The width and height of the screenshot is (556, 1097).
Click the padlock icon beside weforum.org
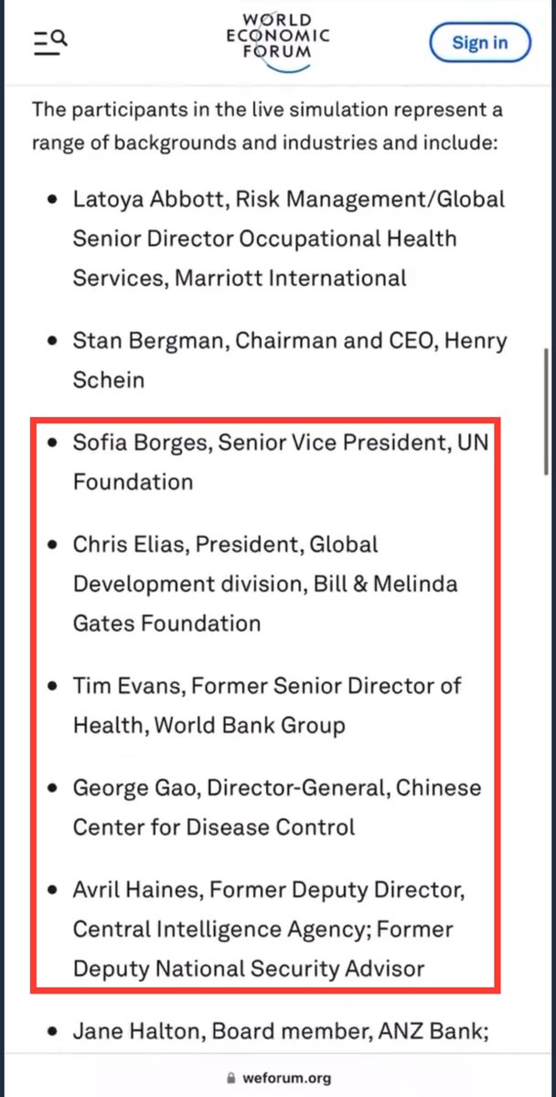(237, 1078)
